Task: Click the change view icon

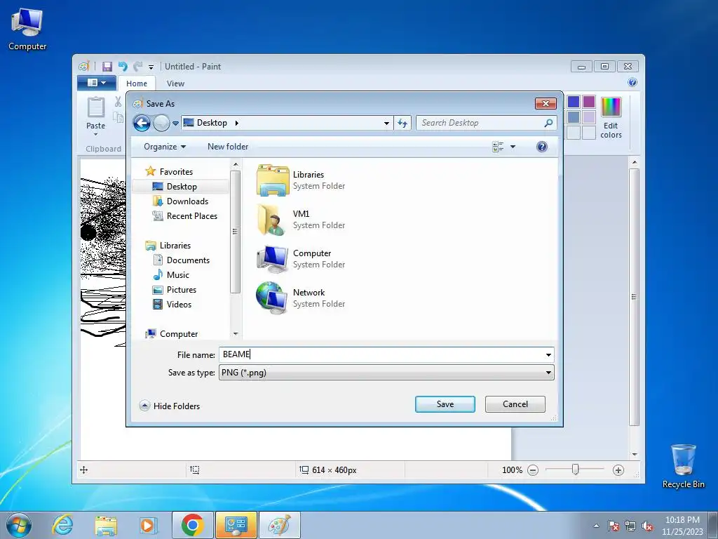Action: [498, 147]
